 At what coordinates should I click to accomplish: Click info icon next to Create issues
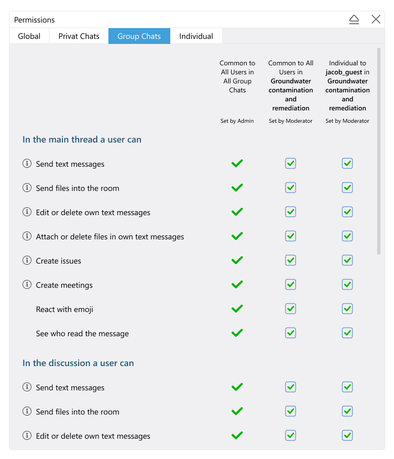point(26,261)
